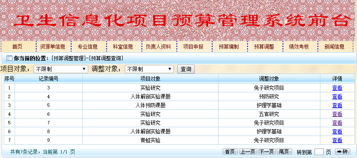The image size is (357, 158).
Task: View details of record number 3
Action: [337, 88]
